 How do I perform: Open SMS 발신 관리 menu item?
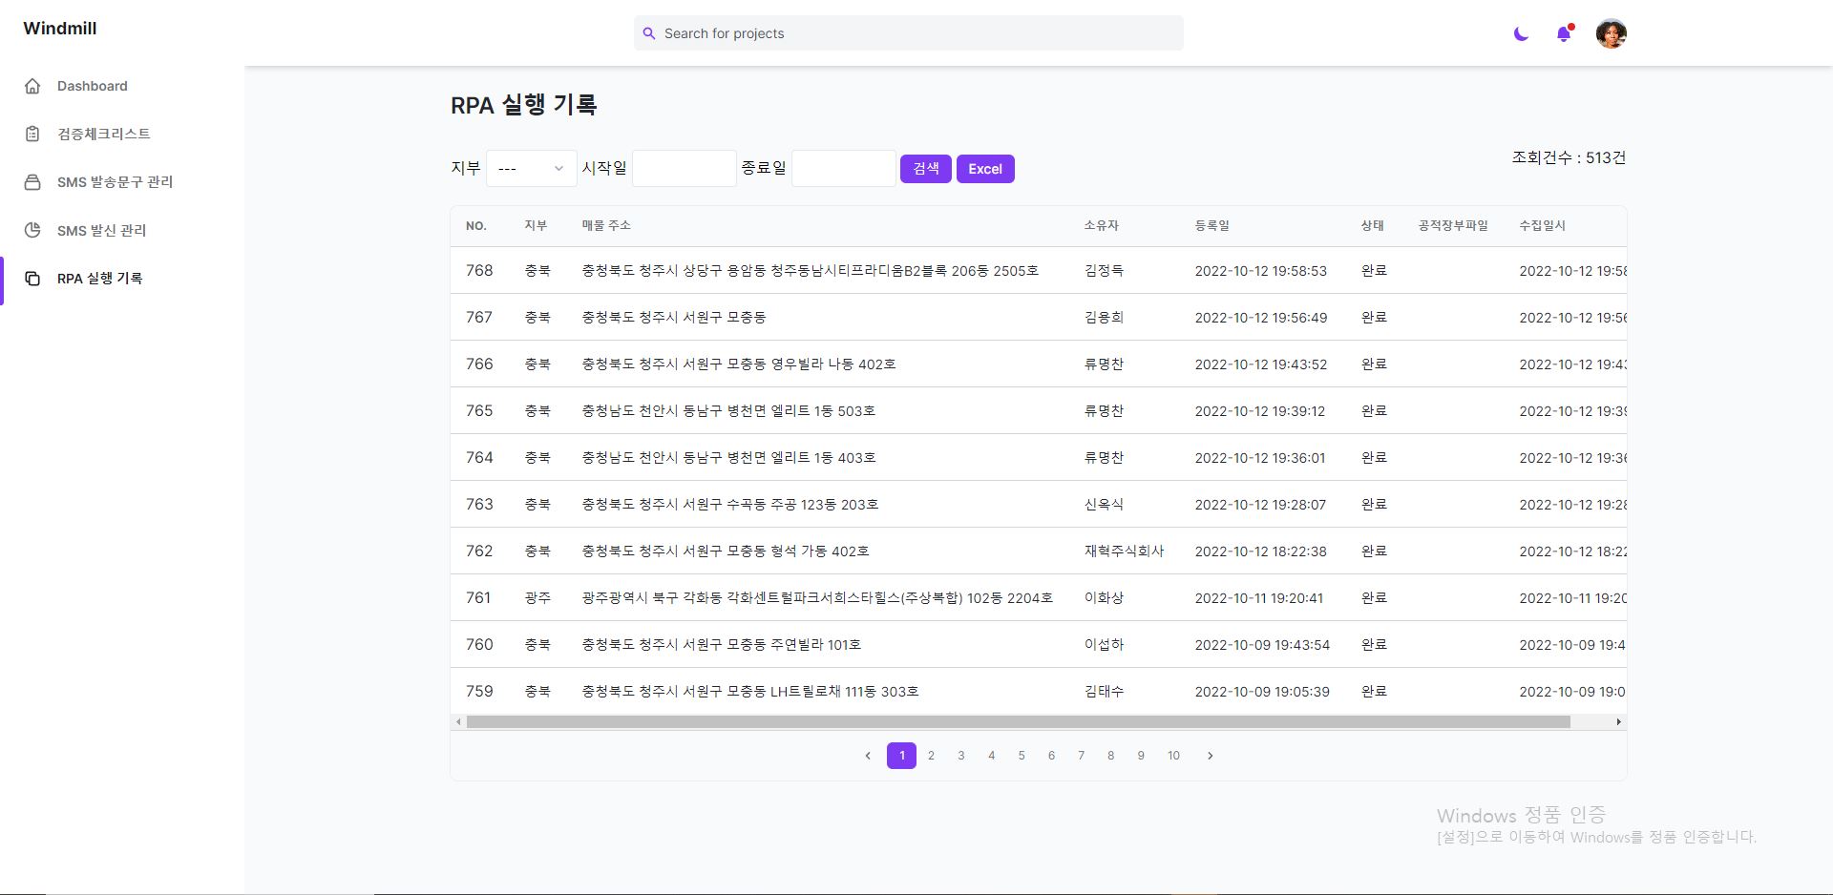coord(101,230)
